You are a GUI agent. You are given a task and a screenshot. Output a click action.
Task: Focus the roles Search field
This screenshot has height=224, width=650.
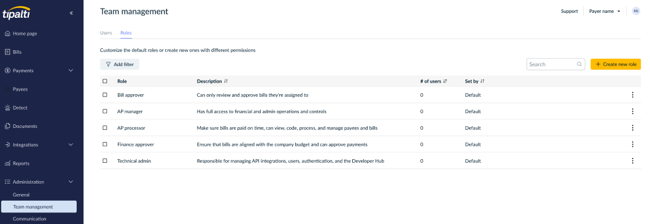click(x=555, y=64)
